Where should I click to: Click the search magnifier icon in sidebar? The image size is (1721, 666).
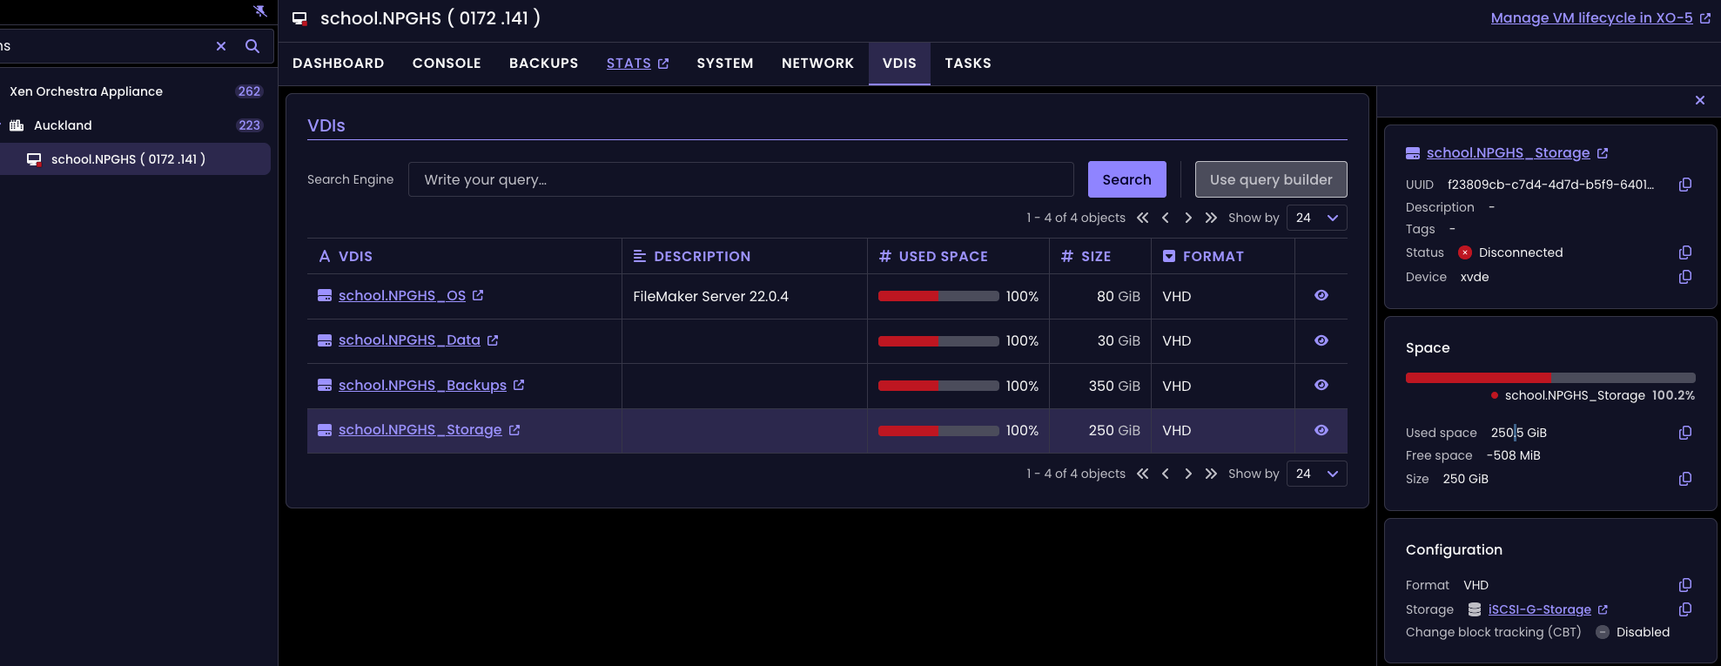point(252,46)
